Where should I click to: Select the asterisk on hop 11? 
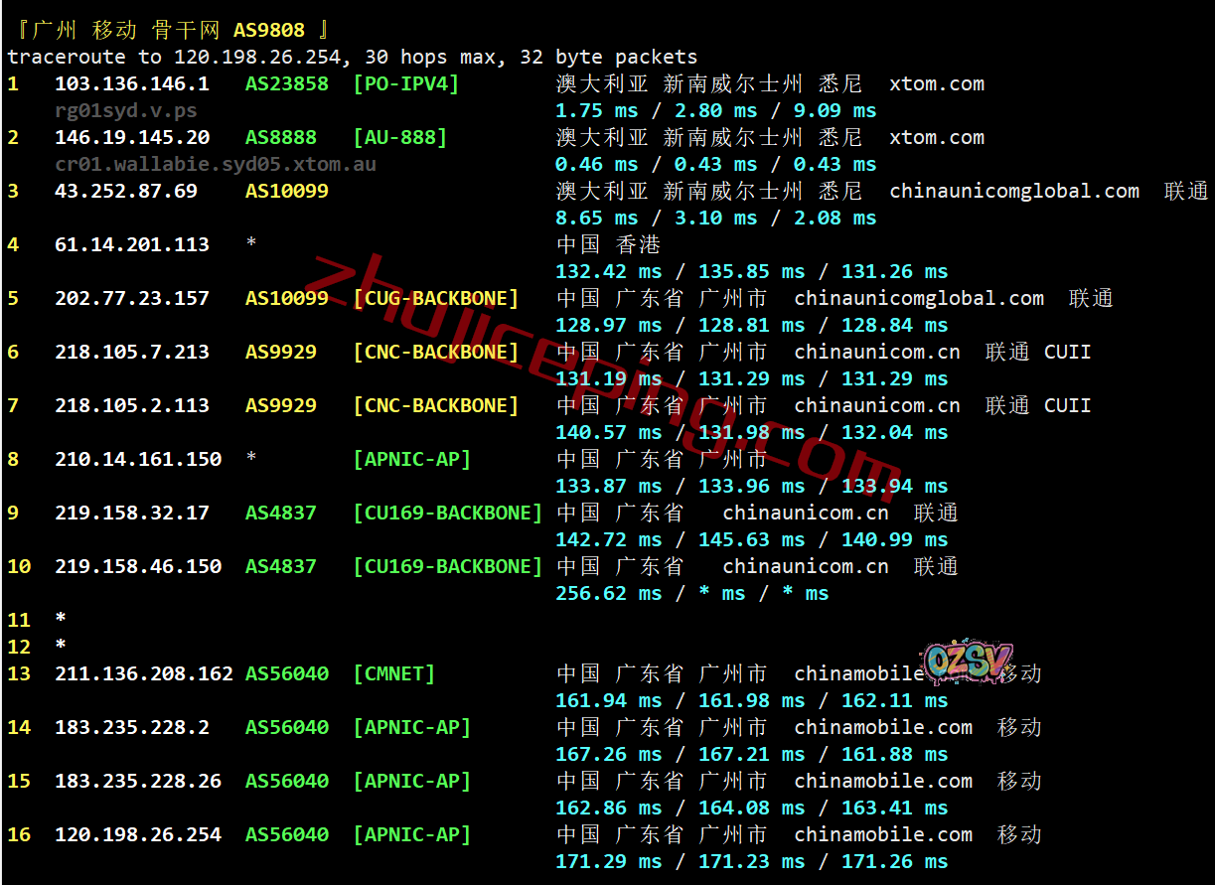[x=61, y=621]
